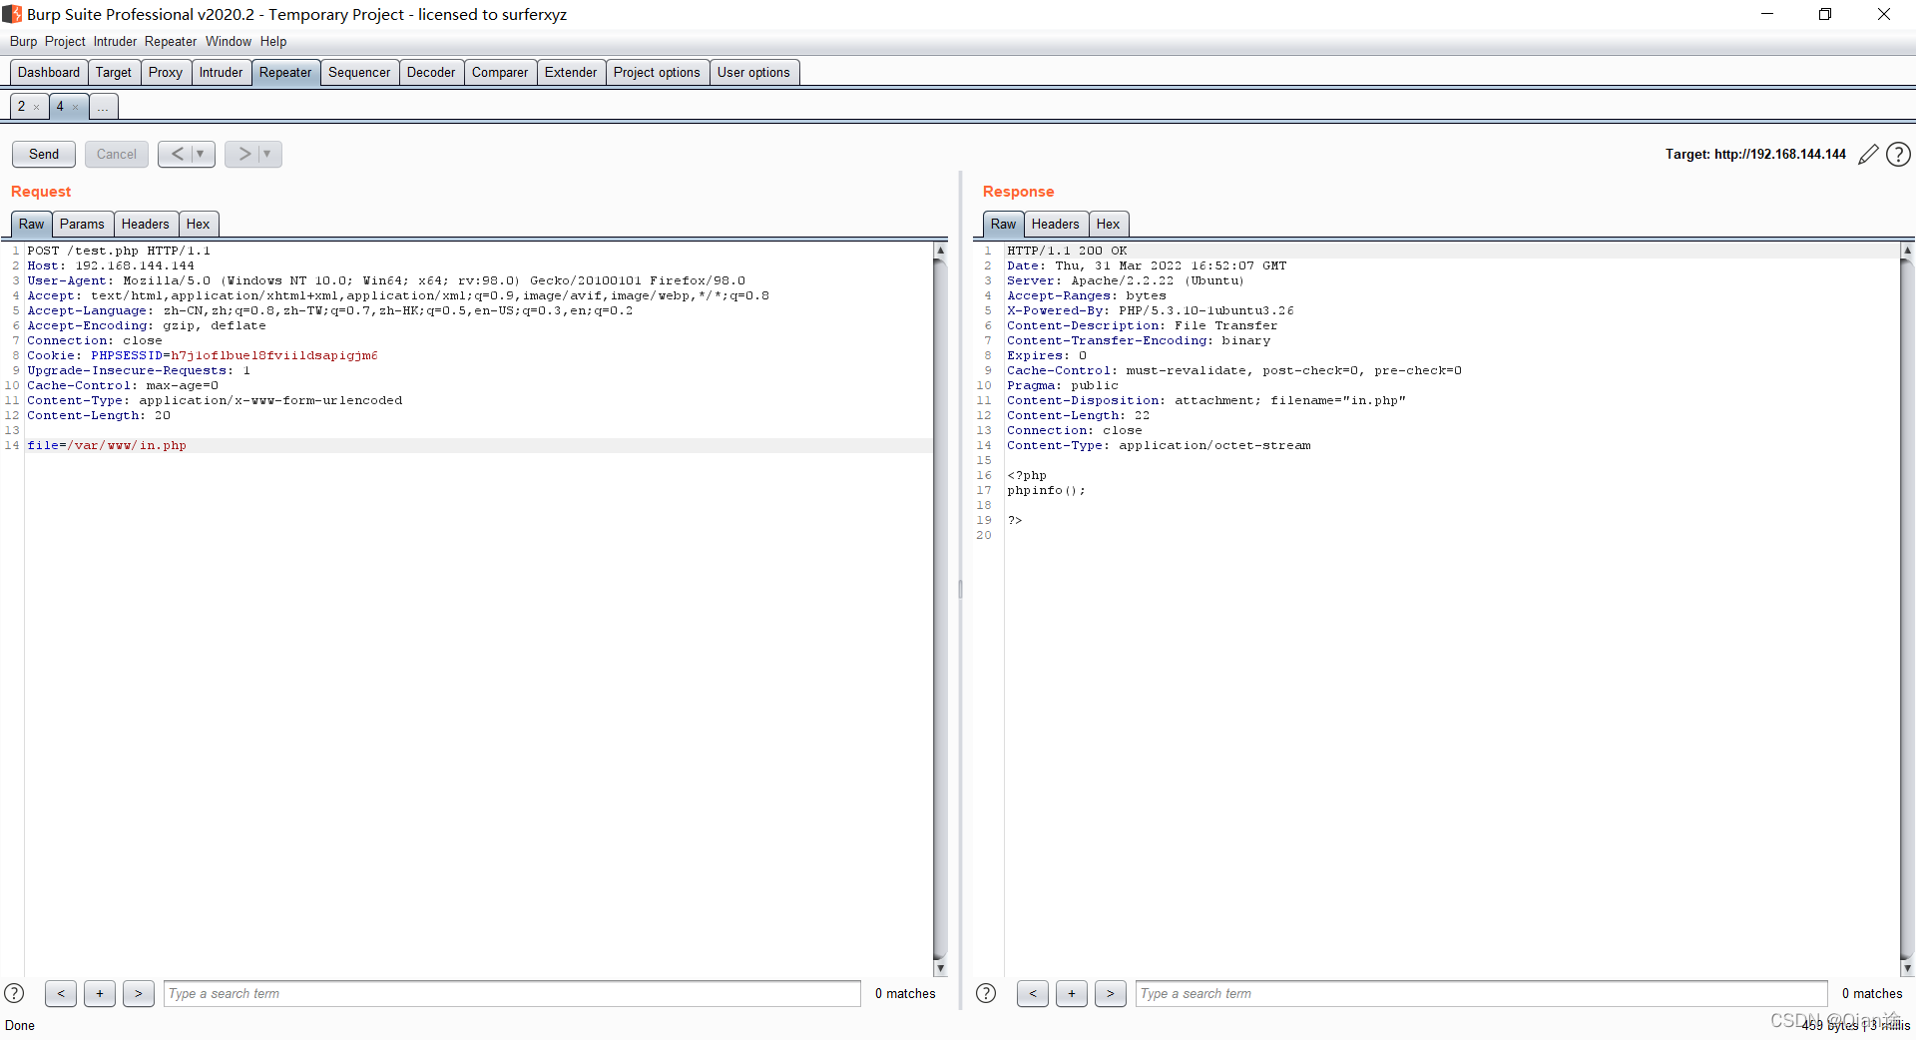This screenshot has width=1916, height=1040.
Task: Select Repeater sub-tab 2
Action: [22, 106]
